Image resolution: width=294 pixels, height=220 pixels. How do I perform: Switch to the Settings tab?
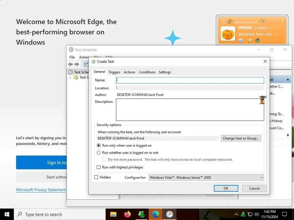(165, 72)
